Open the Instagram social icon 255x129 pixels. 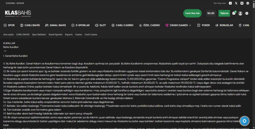242,3
